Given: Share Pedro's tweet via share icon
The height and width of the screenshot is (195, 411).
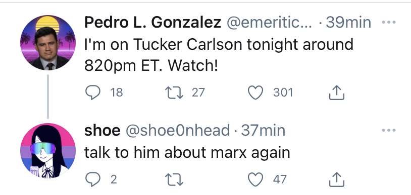Looking at the screenshot, I should 337,92.
